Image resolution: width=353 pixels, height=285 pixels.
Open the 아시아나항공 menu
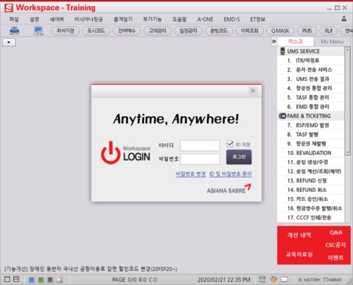coord(89,19)
